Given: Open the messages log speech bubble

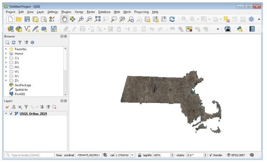Looking at the screenshot, I should (252, 155).
